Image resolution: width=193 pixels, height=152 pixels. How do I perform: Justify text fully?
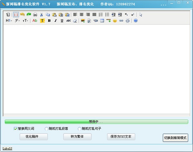pyautogui.click(x=94, y=15)
